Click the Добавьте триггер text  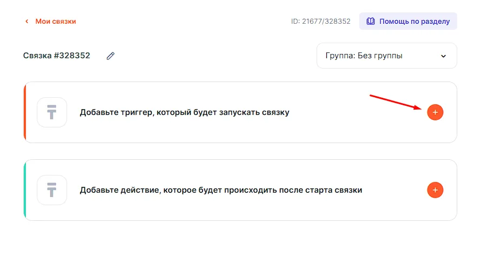coord(184,112)
